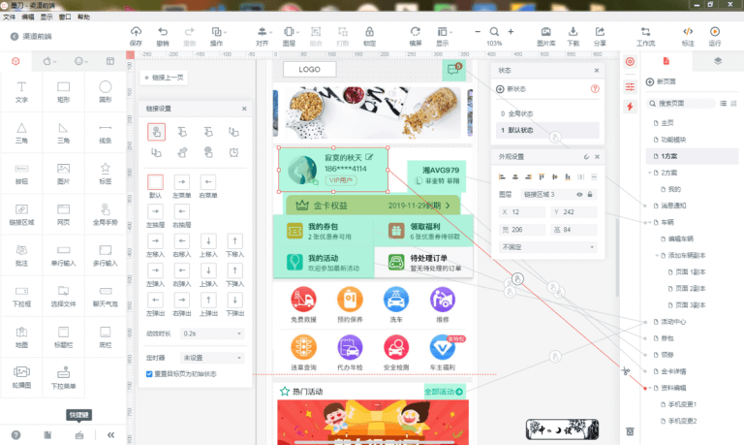
Task: Open 标注 code annotation mode
Action: (x=688, y=32)
